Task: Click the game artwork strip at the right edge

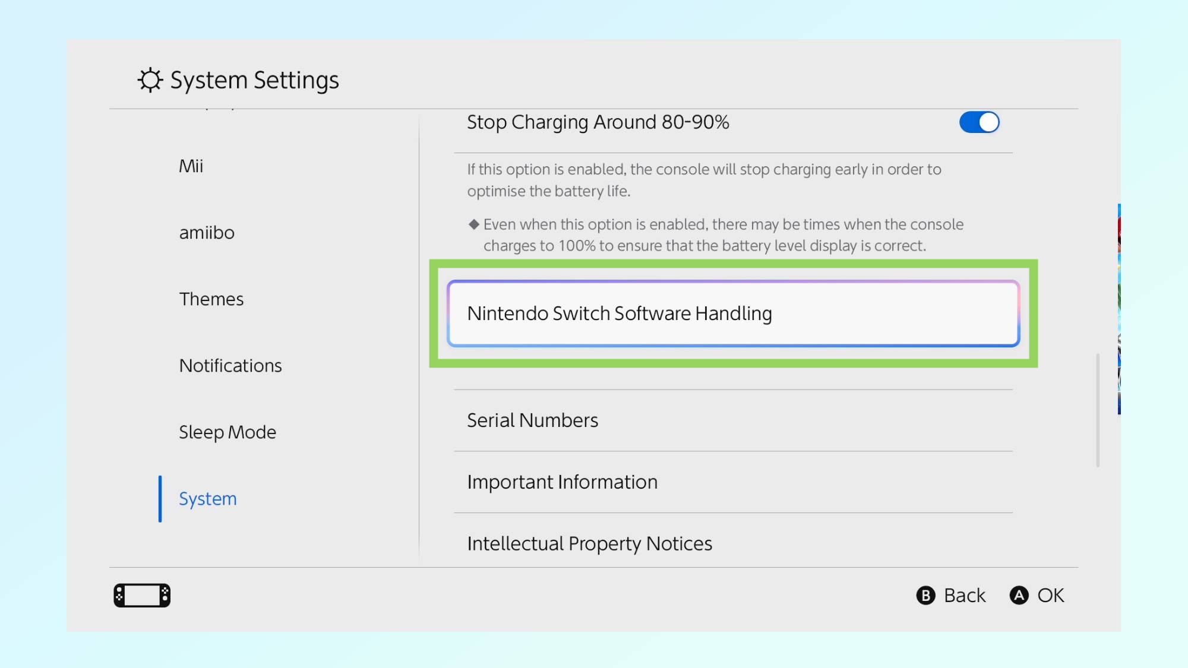Action: click(1119, 309)
